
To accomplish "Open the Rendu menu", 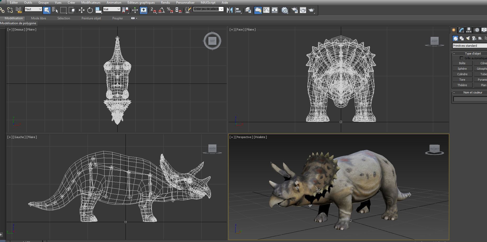I will point(165,2).
